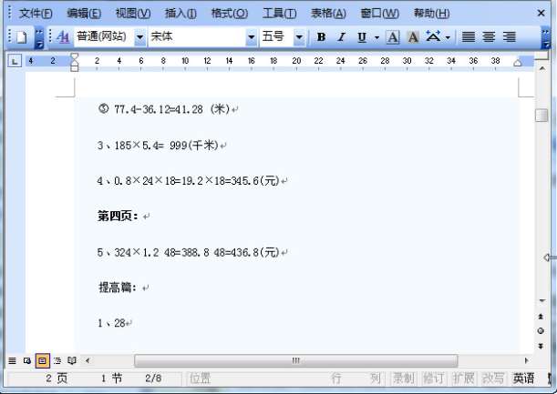Expand the font dropdown 宋体
This screenshot has width=557, height=394.
click(x=251, y=37)
